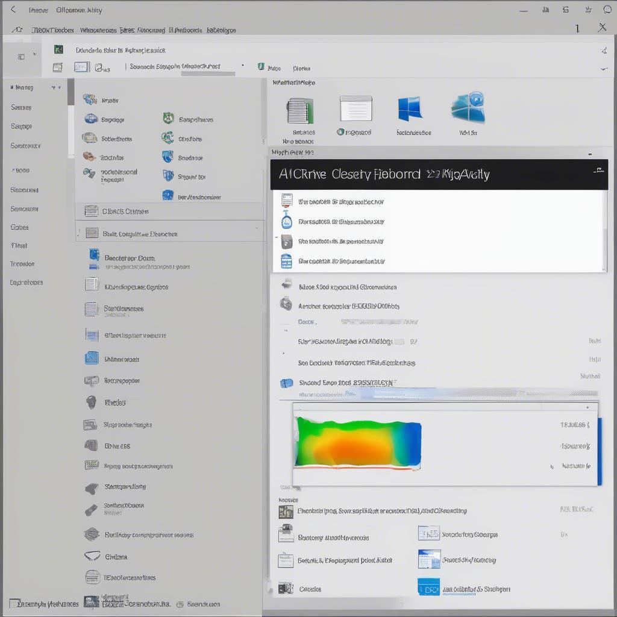Click the small green icon in the toolbar
The width and height of the screenshot is (617, 617).
pos(261,66)
